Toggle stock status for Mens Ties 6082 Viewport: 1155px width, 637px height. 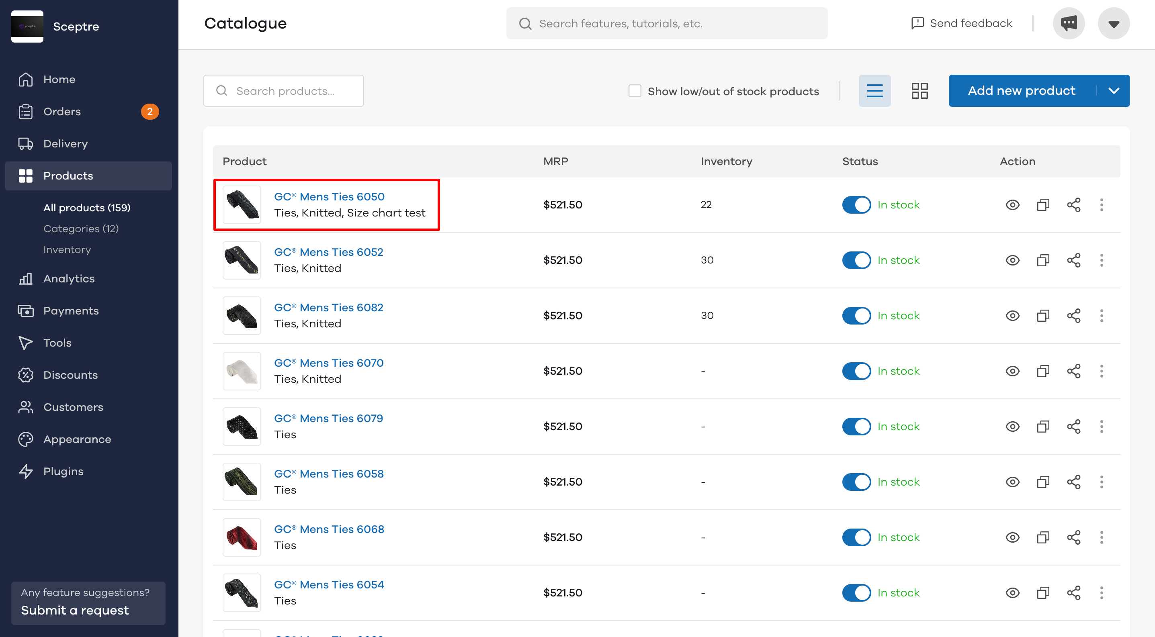856,316
